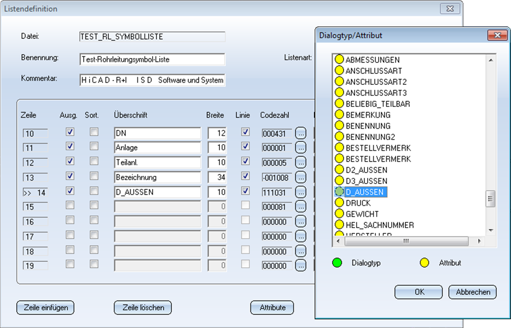Click the Benennung text field

pos(152,59)
